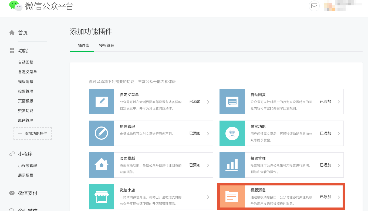Select the 插件库 tab
This screenshot has height=211, width=368.
click(84, 45)
